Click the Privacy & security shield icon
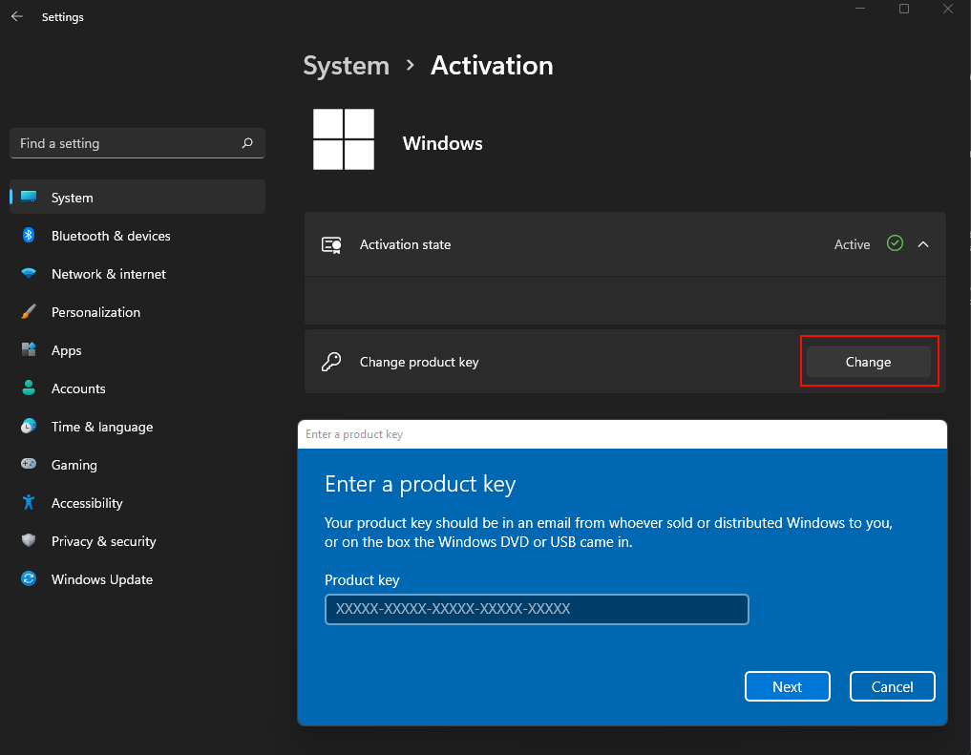Viewport: 971px width, 755px height. point(29,540)
